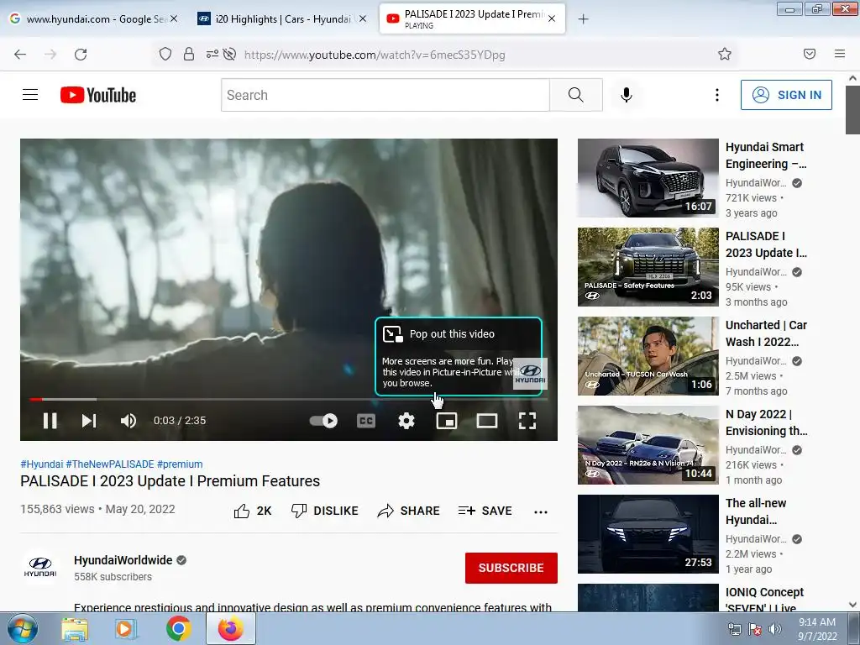Enable theater mode view
This screenshot has width=860, height=645.
(487, 421)
